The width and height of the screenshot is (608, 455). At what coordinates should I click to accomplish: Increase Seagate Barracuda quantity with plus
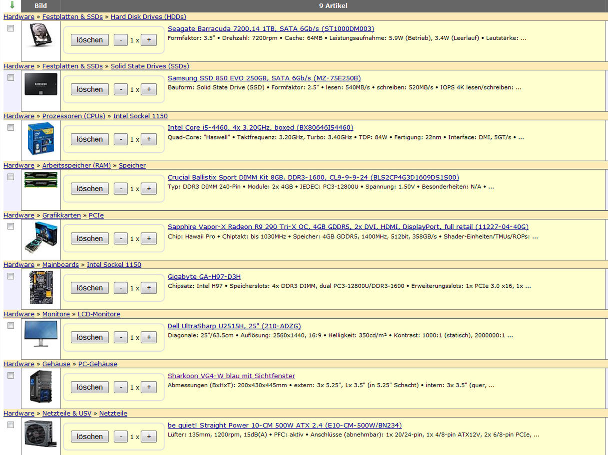[x=149, y=40]
